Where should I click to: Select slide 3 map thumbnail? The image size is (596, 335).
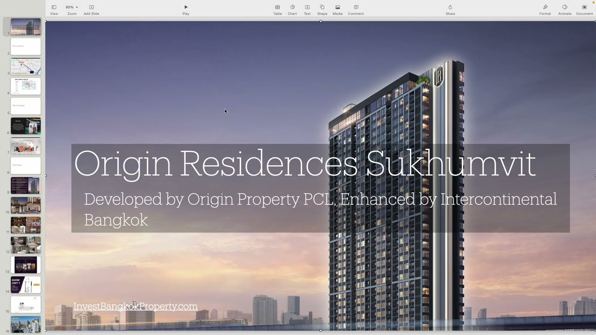coord(26,67)
